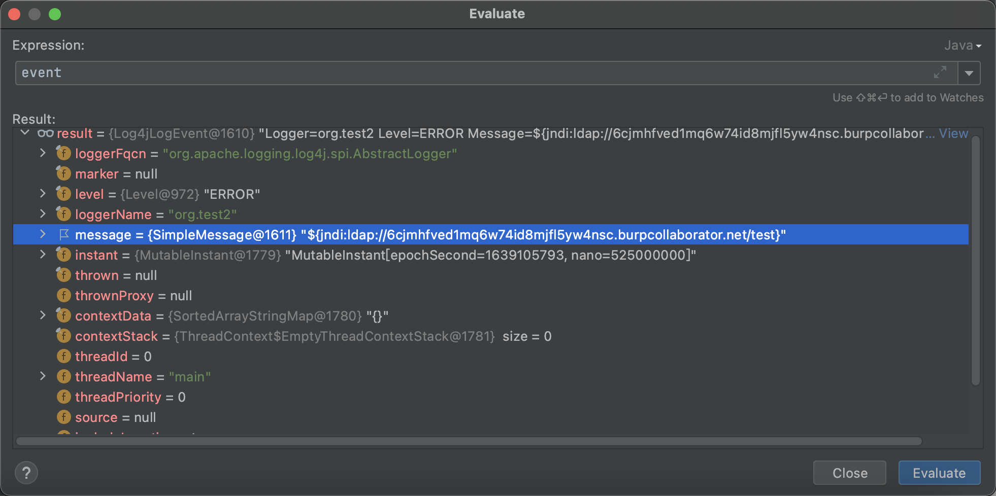The image size is (996, 496).
Task: Select the contextStack size = 0 row
Action: tap(490, 336)
